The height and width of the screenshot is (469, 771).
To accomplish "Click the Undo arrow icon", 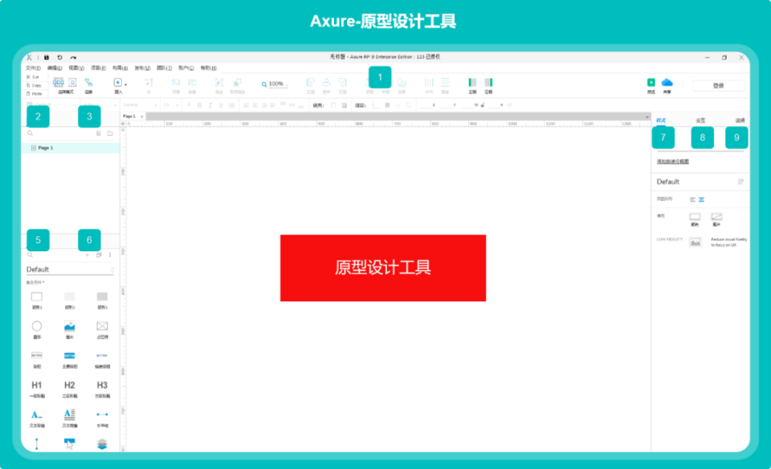I will (x=59, y=58).
